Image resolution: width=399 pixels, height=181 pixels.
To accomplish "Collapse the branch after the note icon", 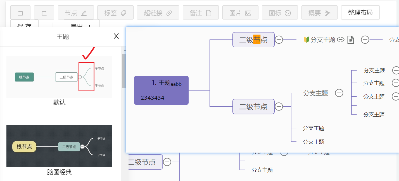I will 365,40.
